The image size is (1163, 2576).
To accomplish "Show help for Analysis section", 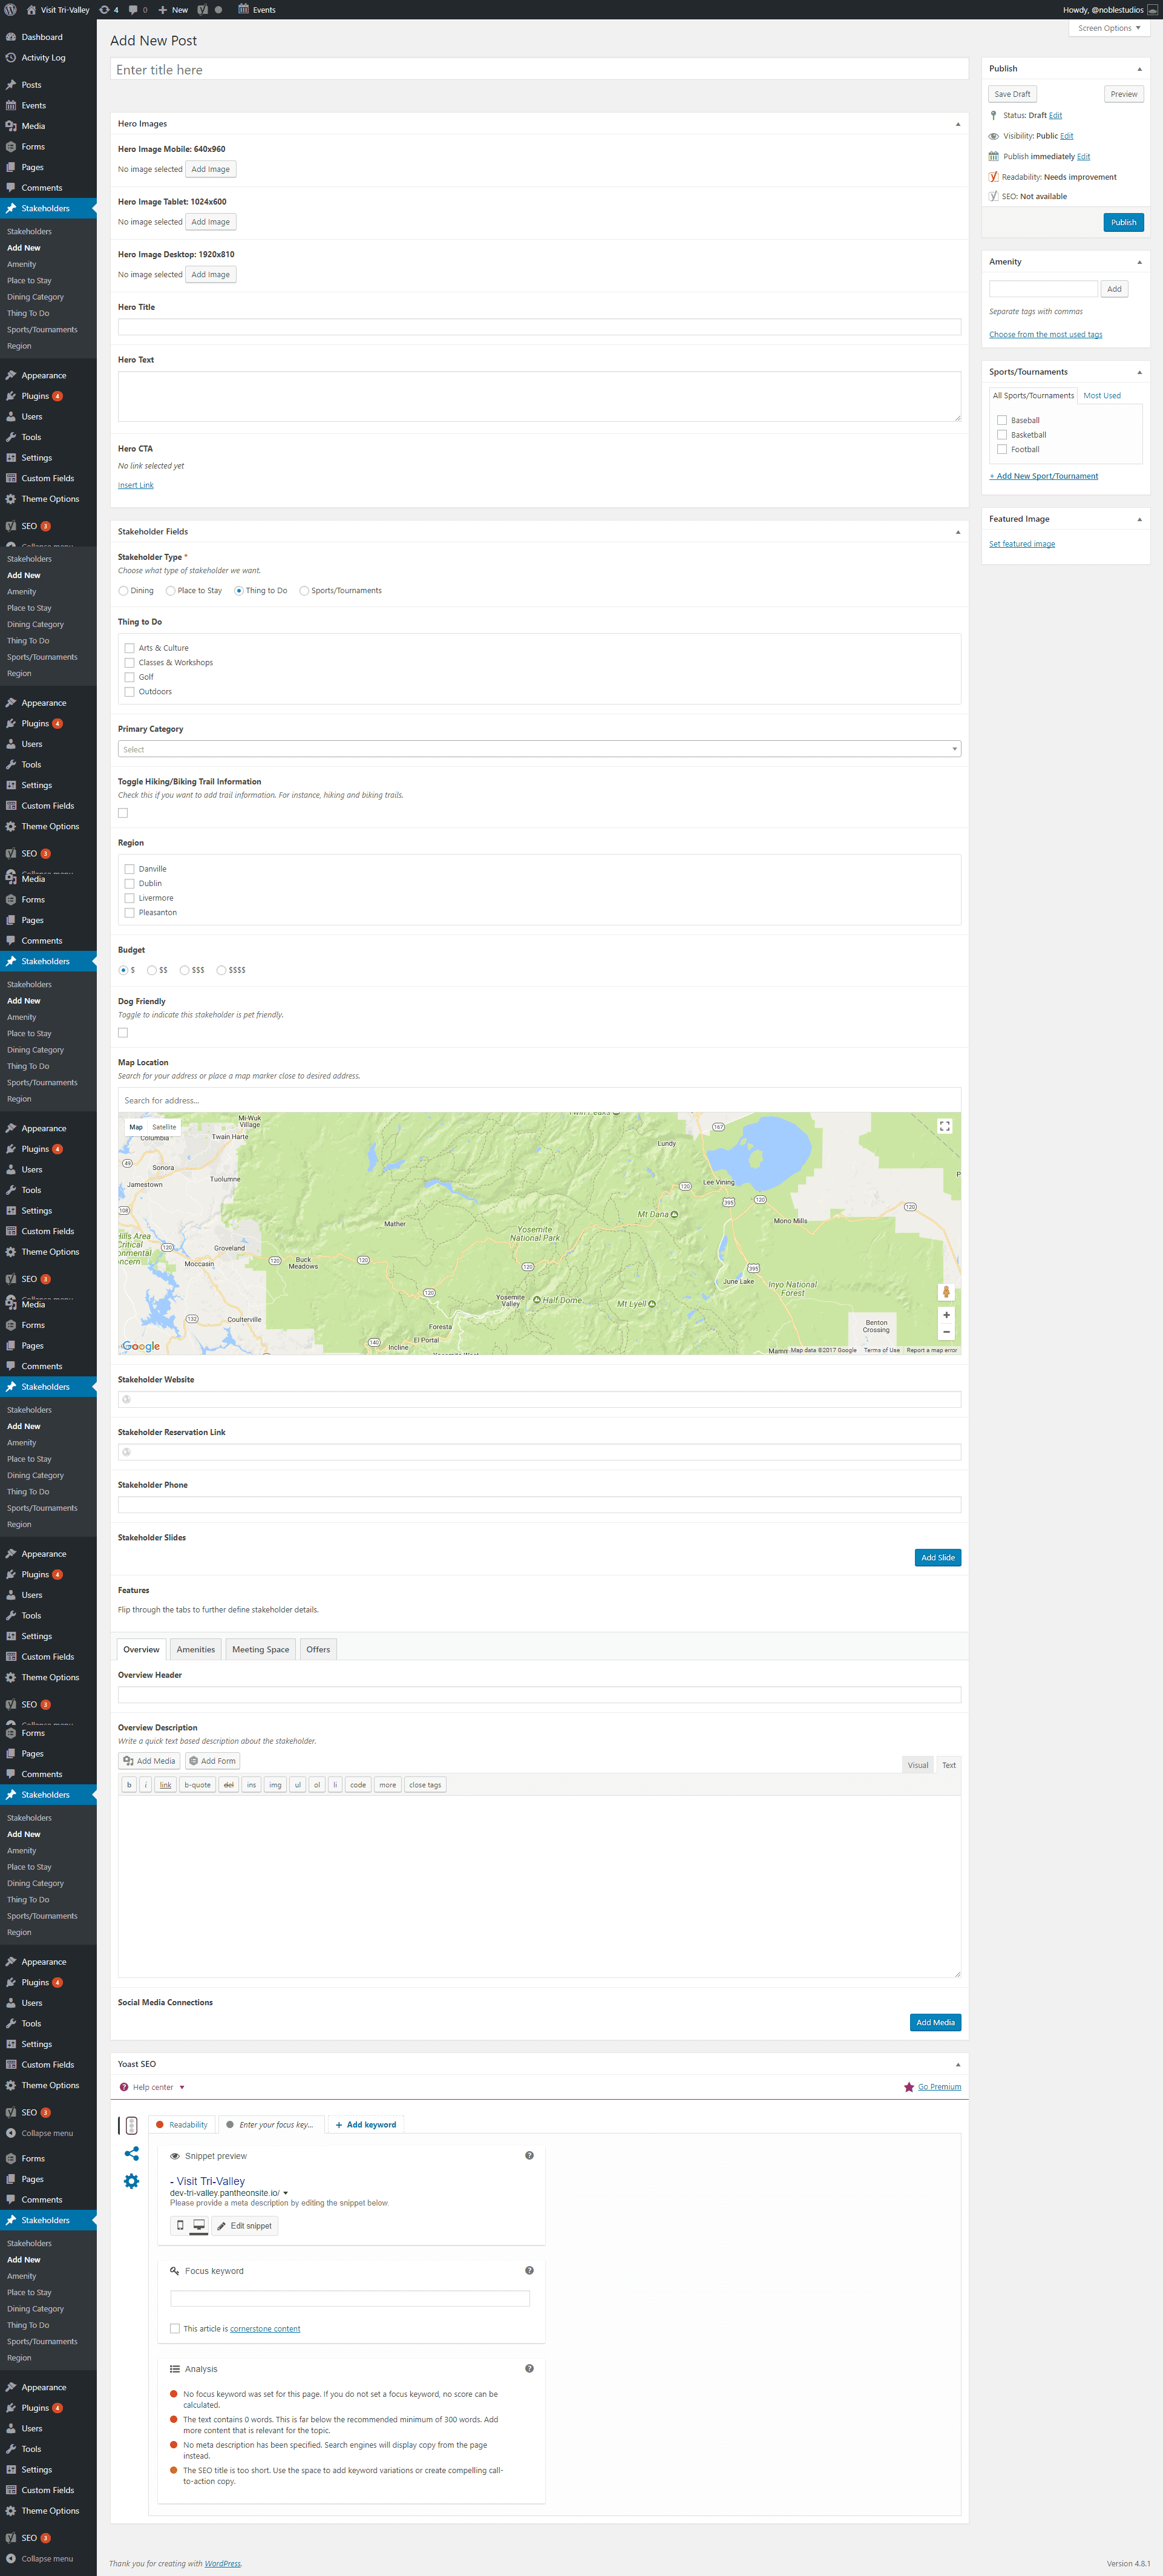I will click(x=529, y=2368).
